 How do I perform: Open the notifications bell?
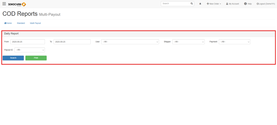[x=200, y=4]
